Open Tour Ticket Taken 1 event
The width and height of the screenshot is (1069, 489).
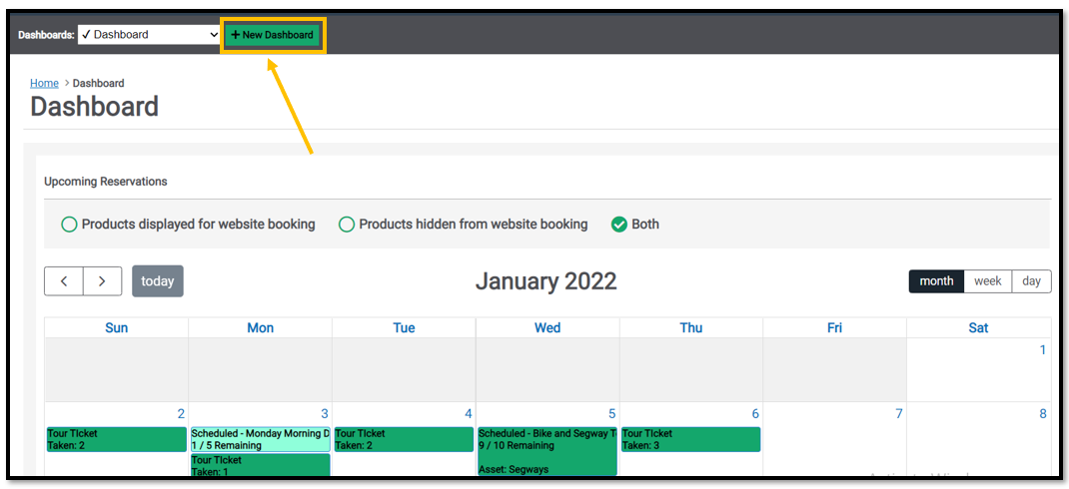261,465
